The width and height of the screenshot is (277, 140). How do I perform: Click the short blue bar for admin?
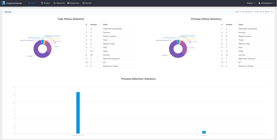coord(204,132)
